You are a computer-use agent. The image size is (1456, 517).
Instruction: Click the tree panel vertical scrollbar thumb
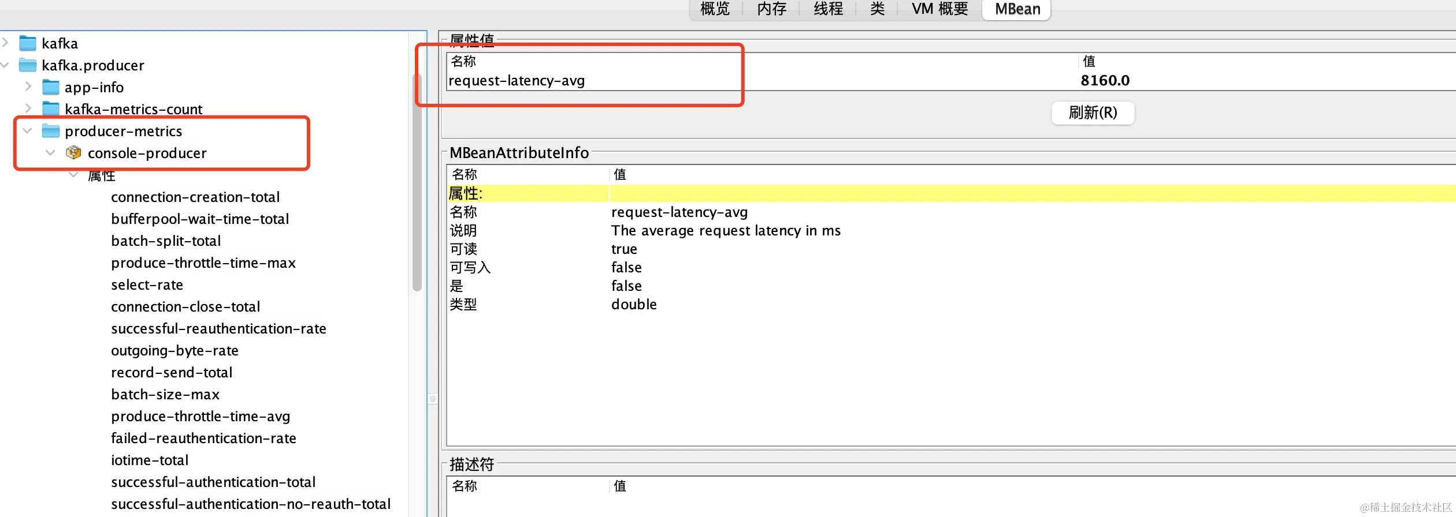click(x=417, y=182)
